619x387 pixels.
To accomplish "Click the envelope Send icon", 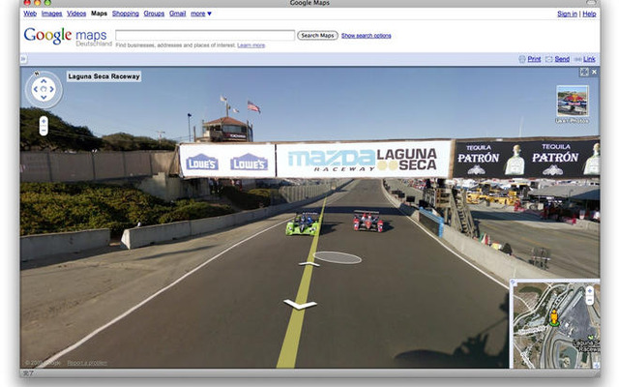I will 548,59.
